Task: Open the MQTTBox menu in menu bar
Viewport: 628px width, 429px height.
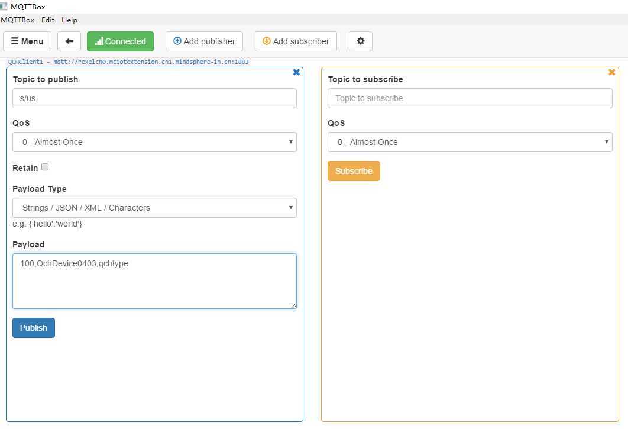Action: coord(17,20)
